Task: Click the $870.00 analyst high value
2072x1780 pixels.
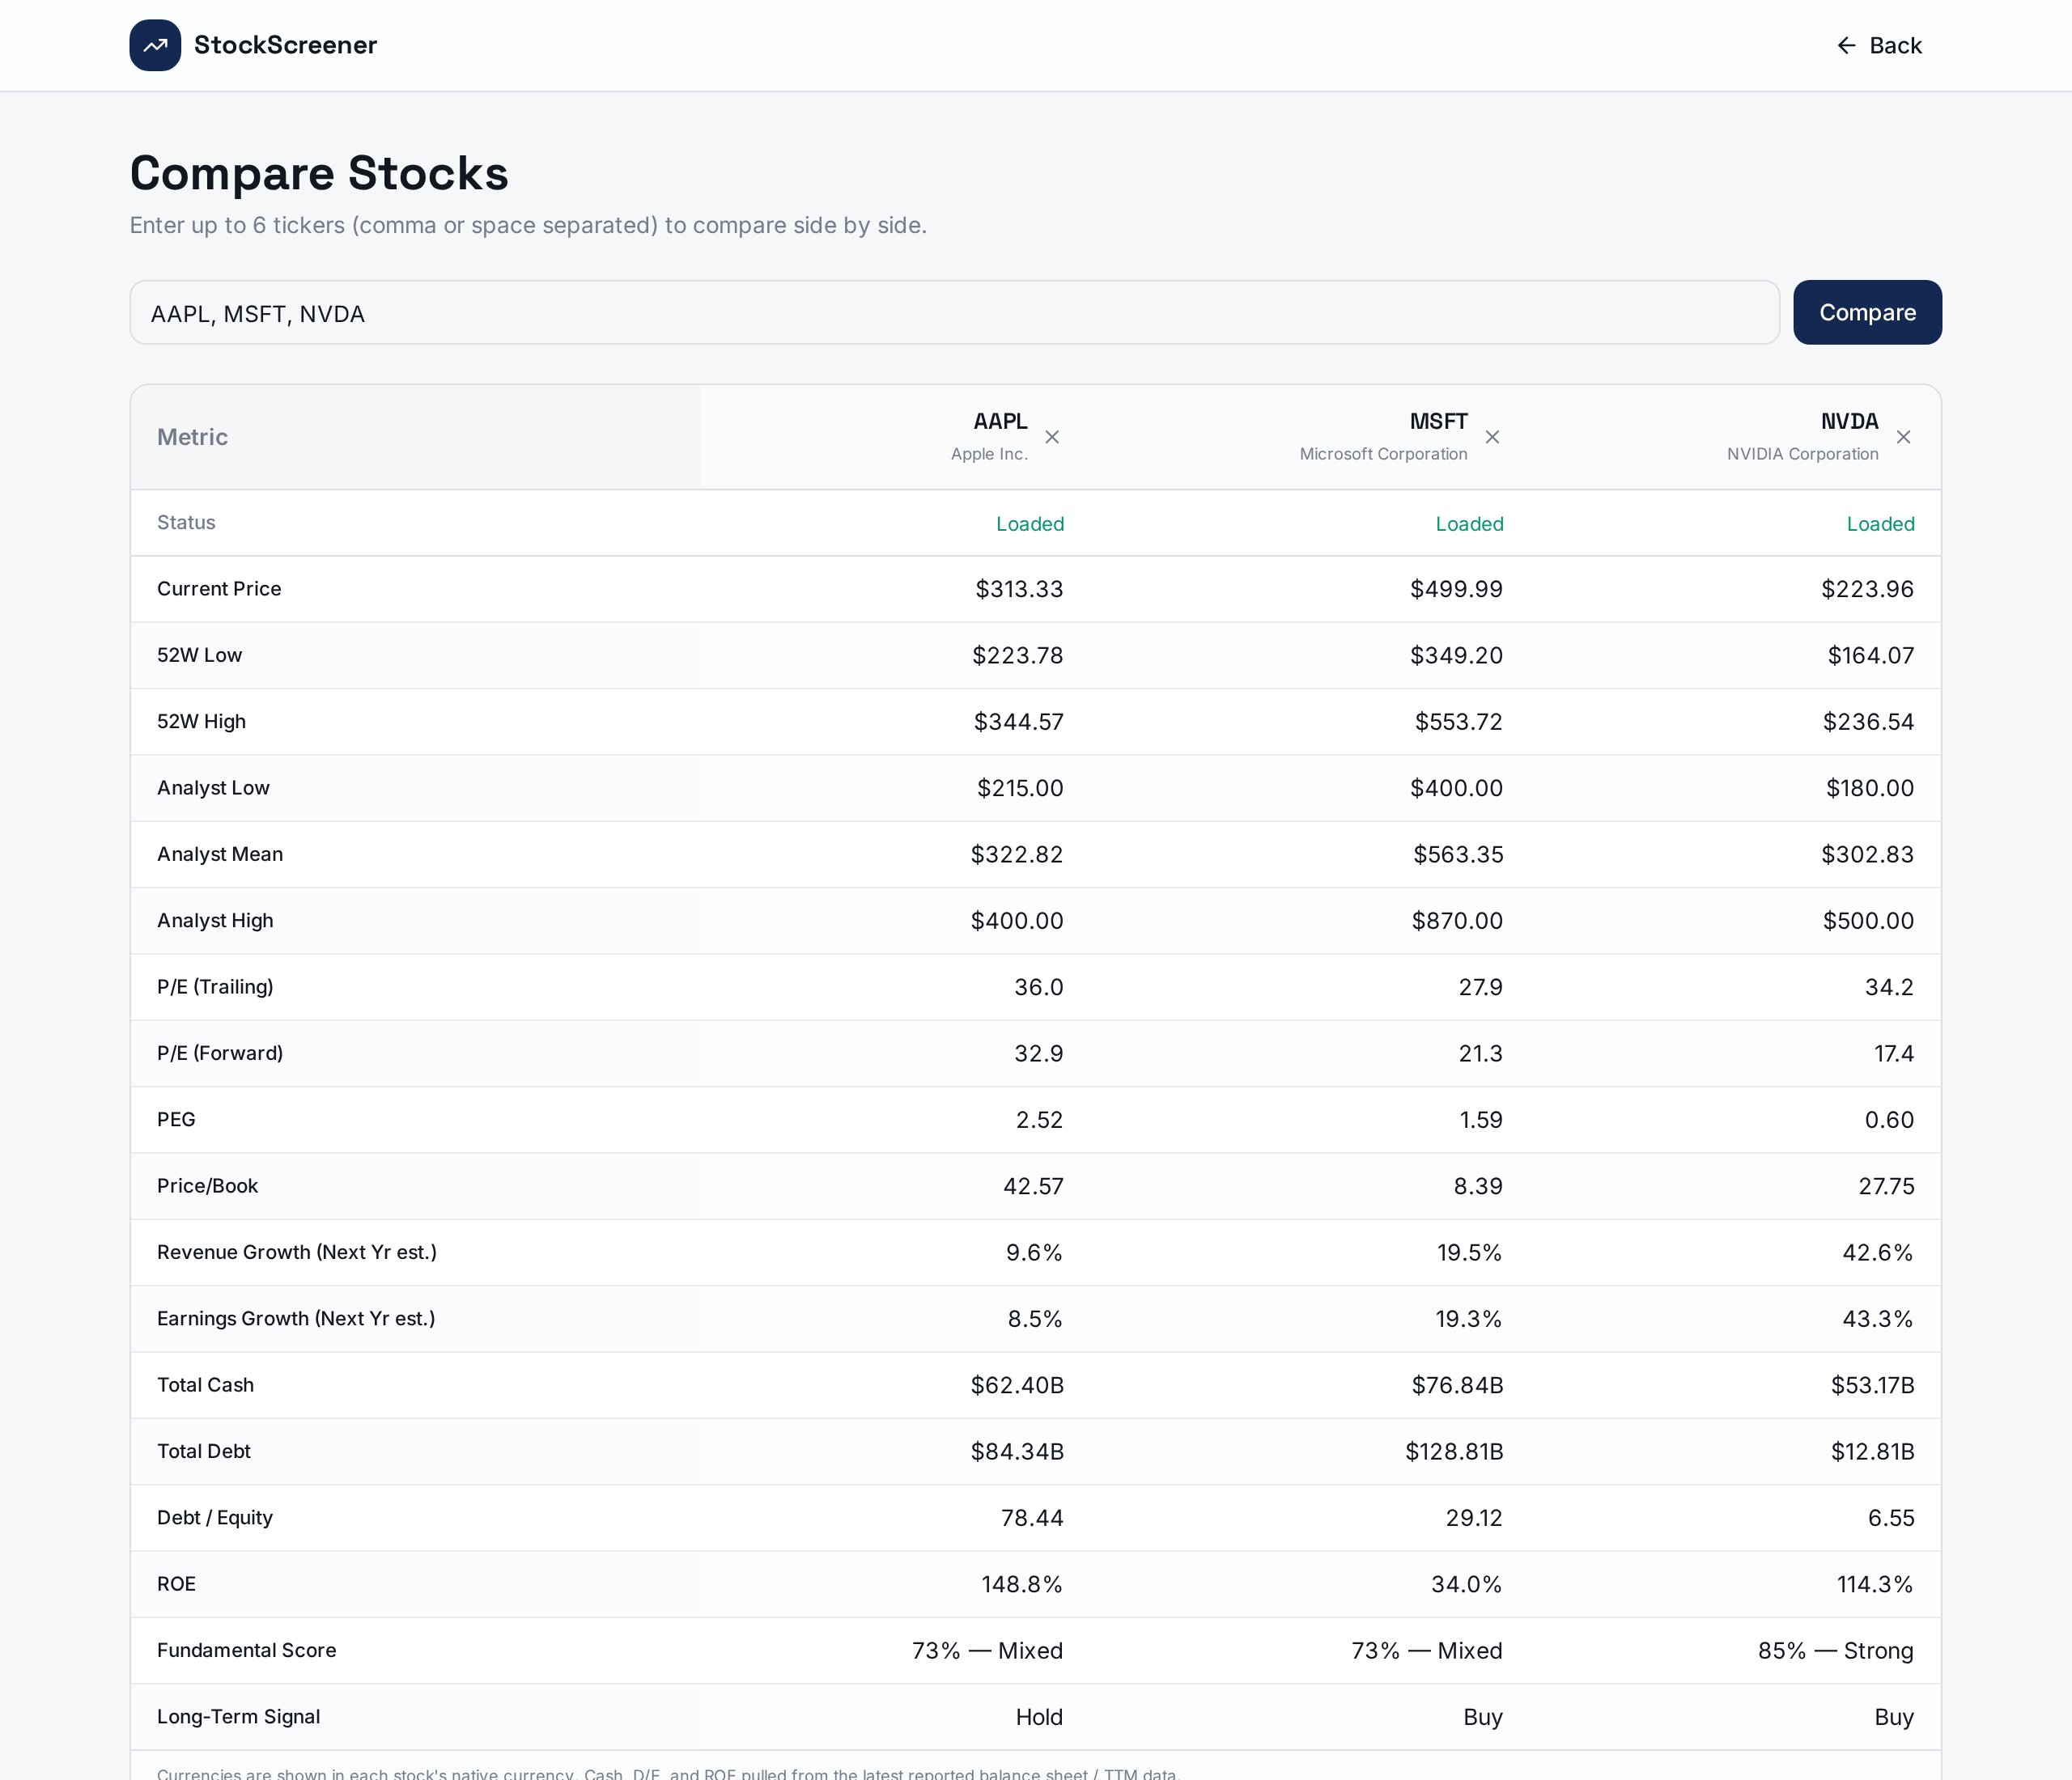Action: (1457, 921)
